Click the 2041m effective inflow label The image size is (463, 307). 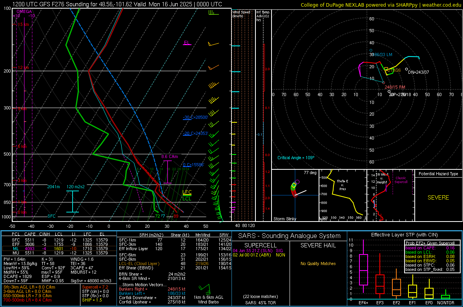(x=53, y=187)
